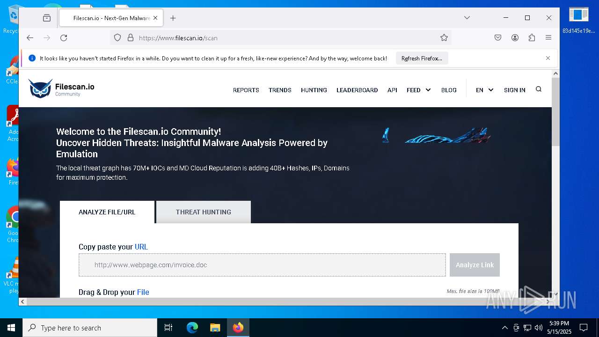Screen dimensions: 599x337
Task: Launch Microsoft Edge from taskbar
Action: (x=192, y=328)
